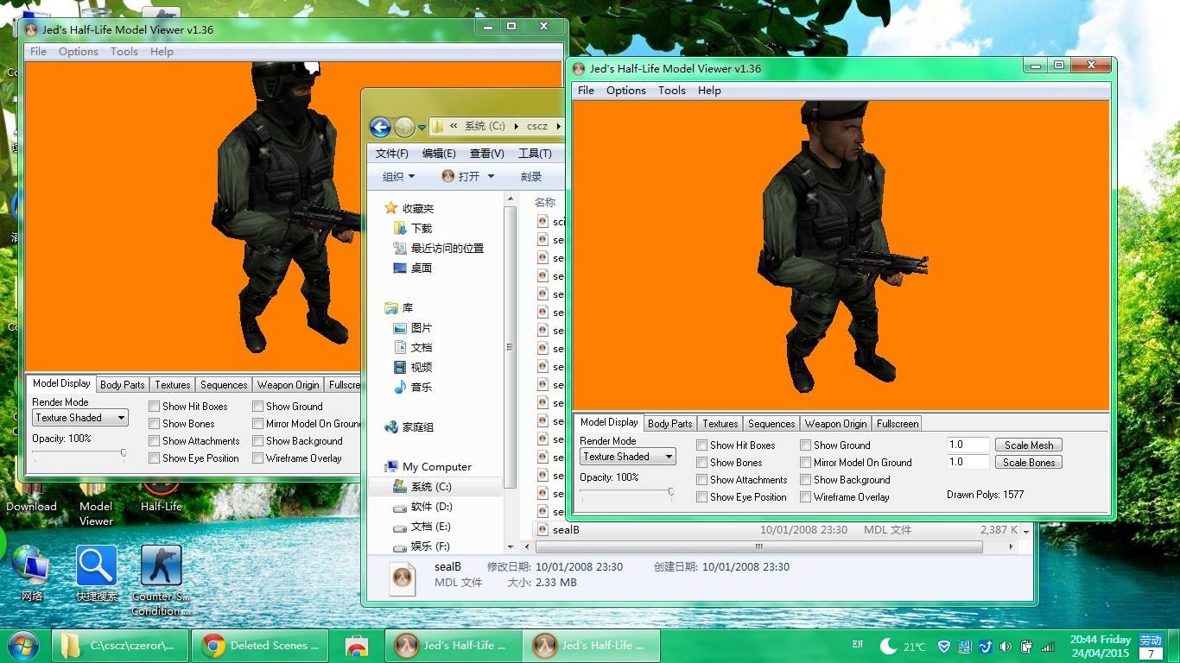Viewport: 1180px width, 663px height.
Task: Open Tools menu in left viewer
Action: click(x=124, y=52)
